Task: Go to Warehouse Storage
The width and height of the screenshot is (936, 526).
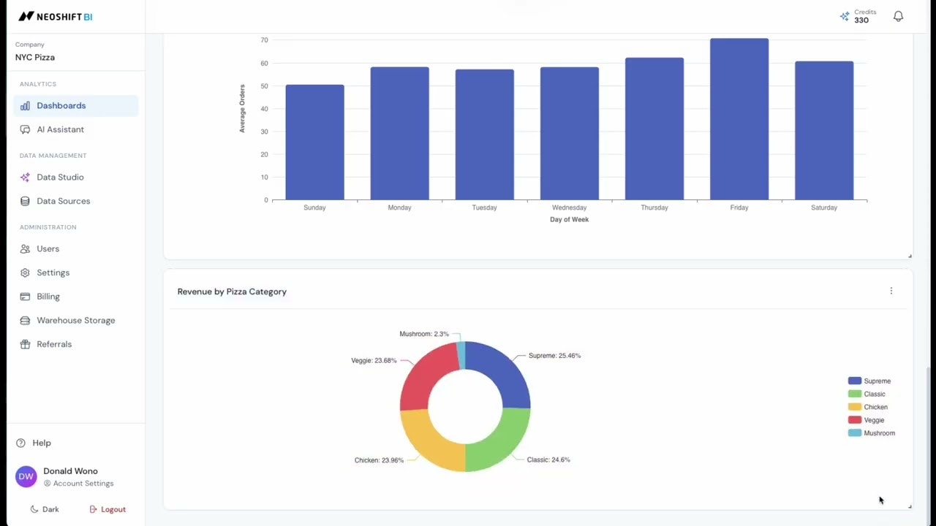Action: (76, 320)
